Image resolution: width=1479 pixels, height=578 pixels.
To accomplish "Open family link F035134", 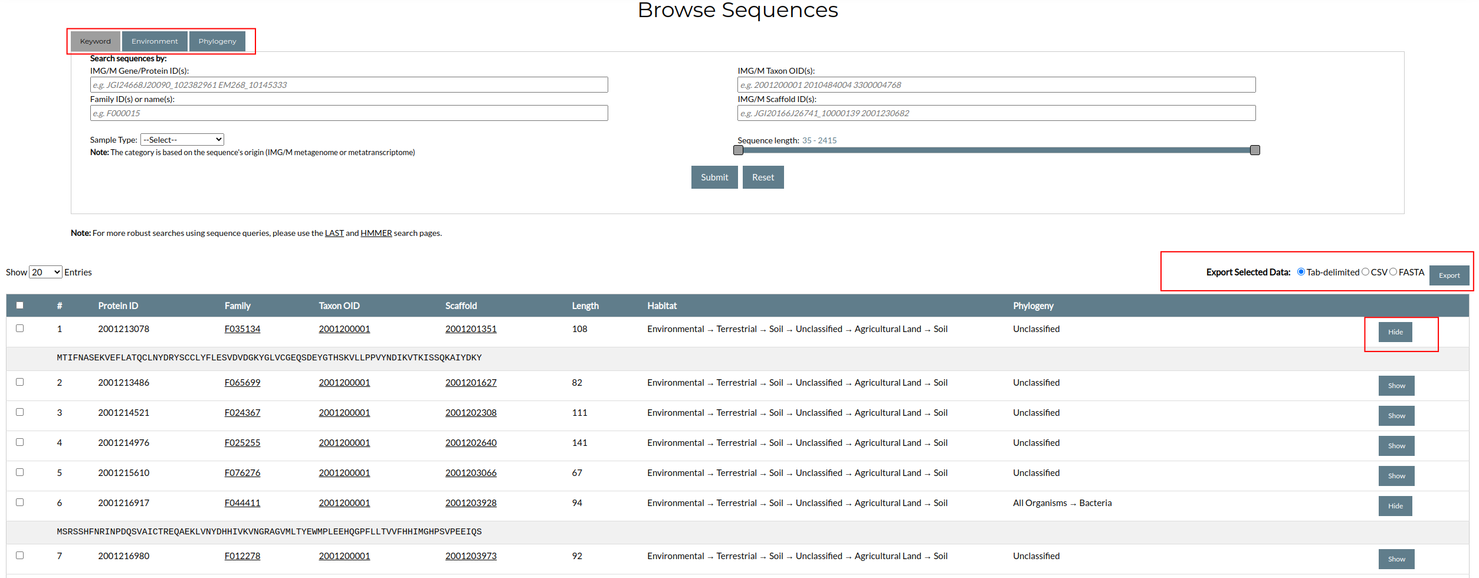I will [242, 329].
